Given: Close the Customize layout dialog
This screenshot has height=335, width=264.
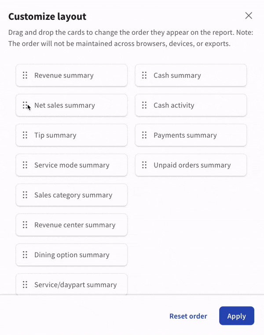Looking at the screenshot, I should (249, 16).
